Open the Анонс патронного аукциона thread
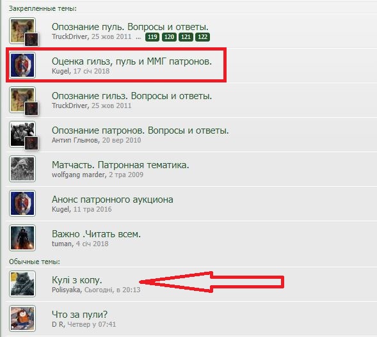Screen dimensions: 377x337 tap(113, 200)
